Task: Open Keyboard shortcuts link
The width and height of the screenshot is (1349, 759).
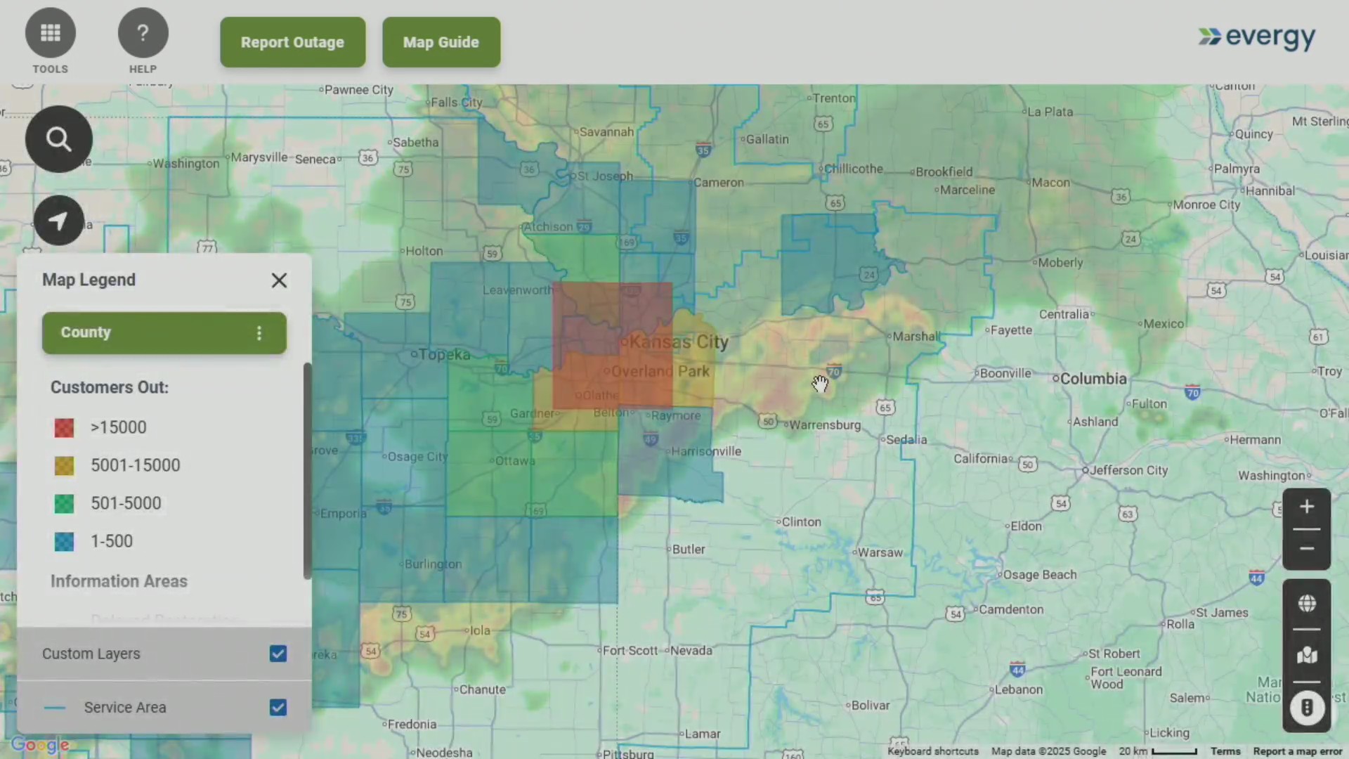Action: pos(933,751)
